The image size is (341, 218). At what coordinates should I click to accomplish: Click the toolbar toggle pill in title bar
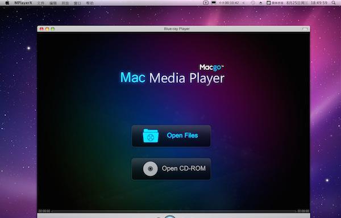305,29
